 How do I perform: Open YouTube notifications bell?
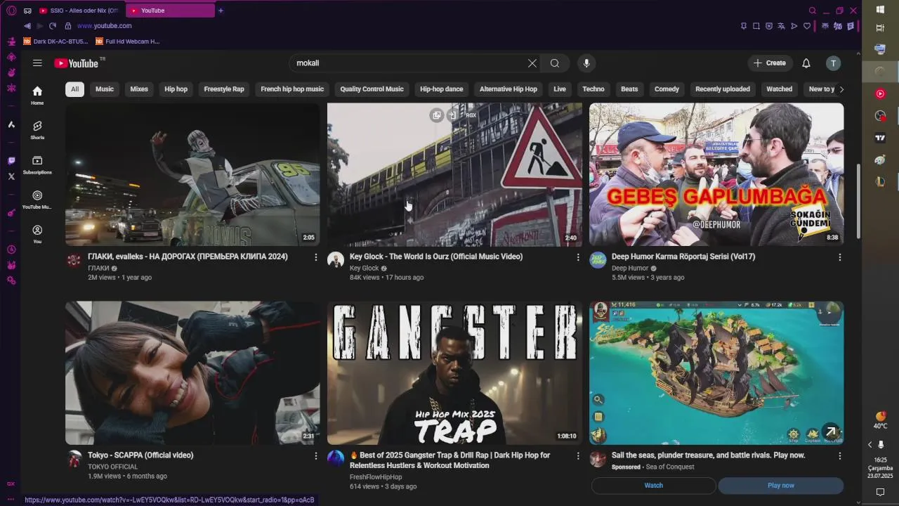tap(806, 63)
